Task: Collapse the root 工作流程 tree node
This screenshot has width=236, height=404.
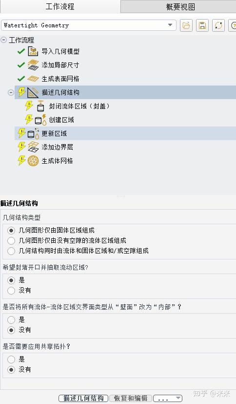Action: tap(3, 40)
